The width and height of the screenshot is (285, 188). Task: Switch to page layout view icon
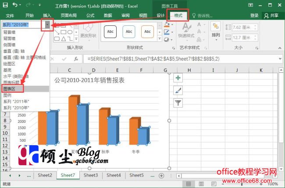coord(201,184)
